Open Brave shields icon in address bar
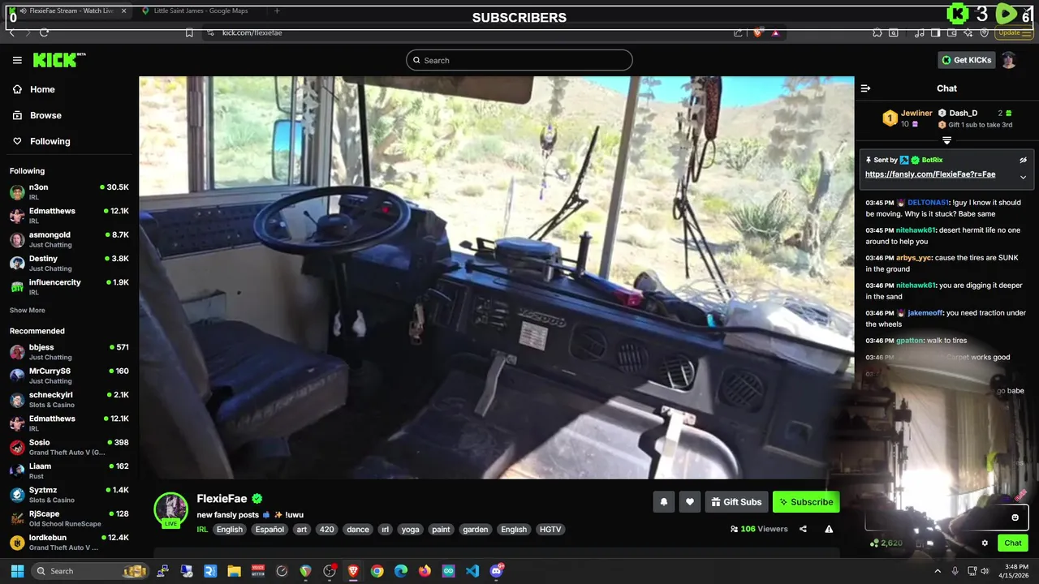1039x584 pixels. [x=757, y=32]
